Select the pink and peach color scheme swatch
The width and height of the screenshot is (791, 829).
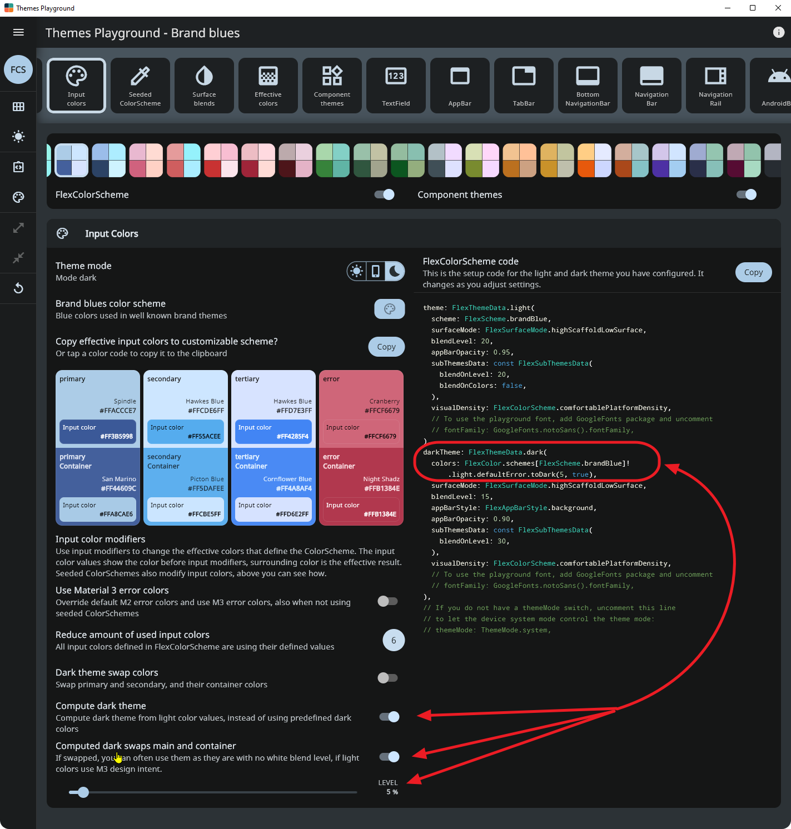click(146, 161)
